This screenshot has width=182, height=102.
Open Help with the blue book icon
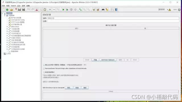[116, 10]
